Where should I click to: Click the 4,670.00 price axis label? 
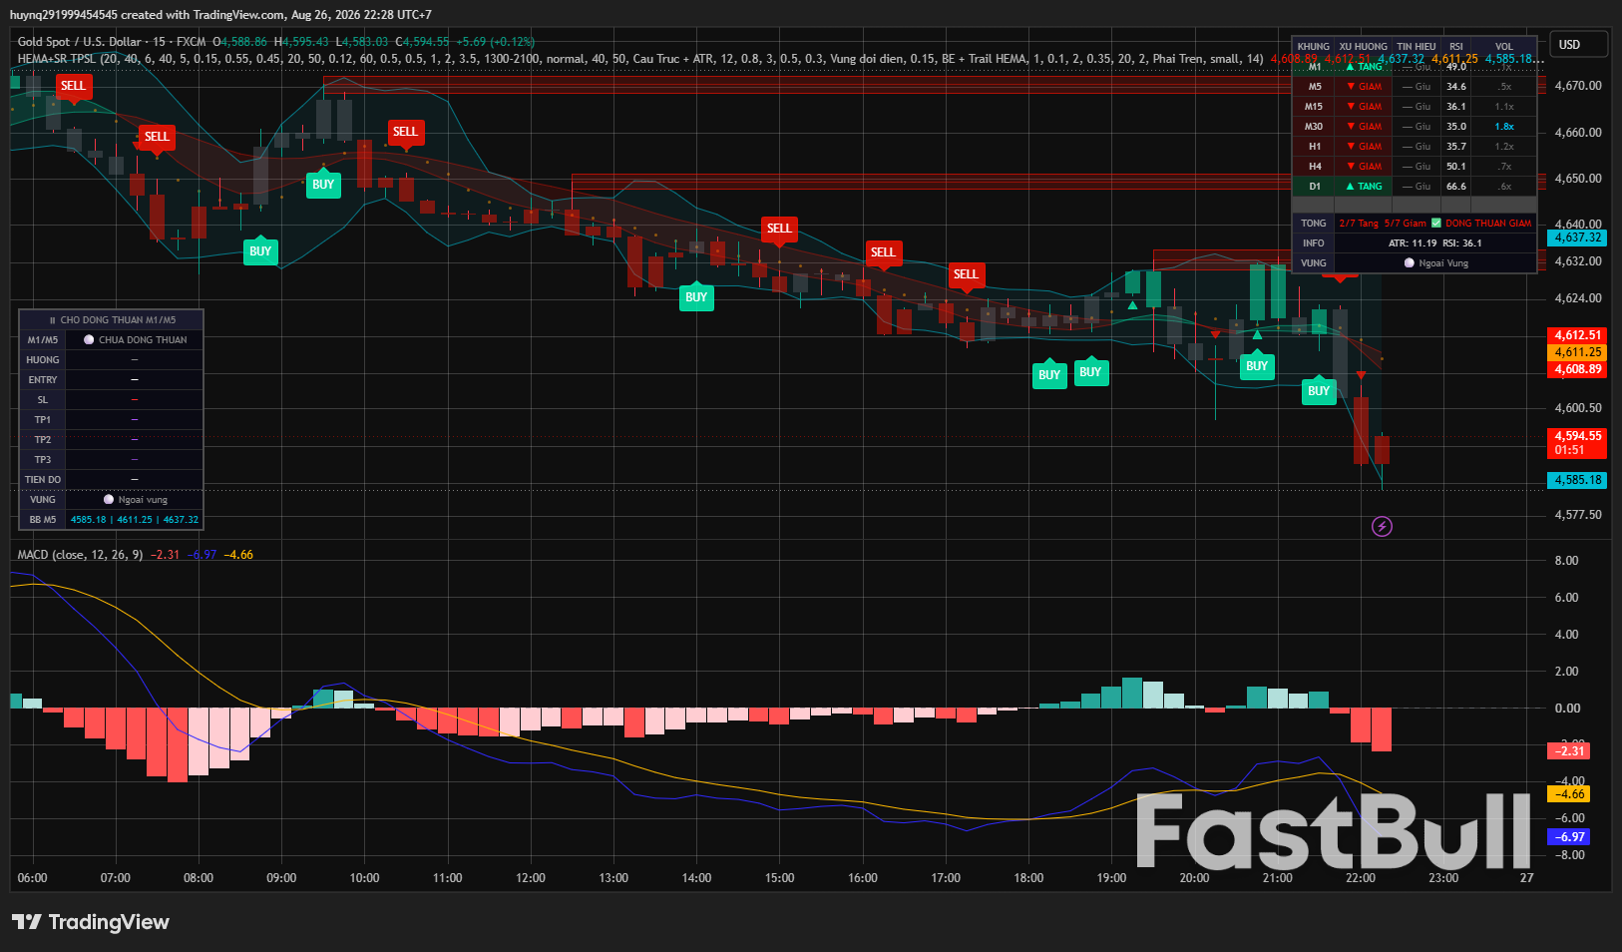click(x=1578, y=86)
